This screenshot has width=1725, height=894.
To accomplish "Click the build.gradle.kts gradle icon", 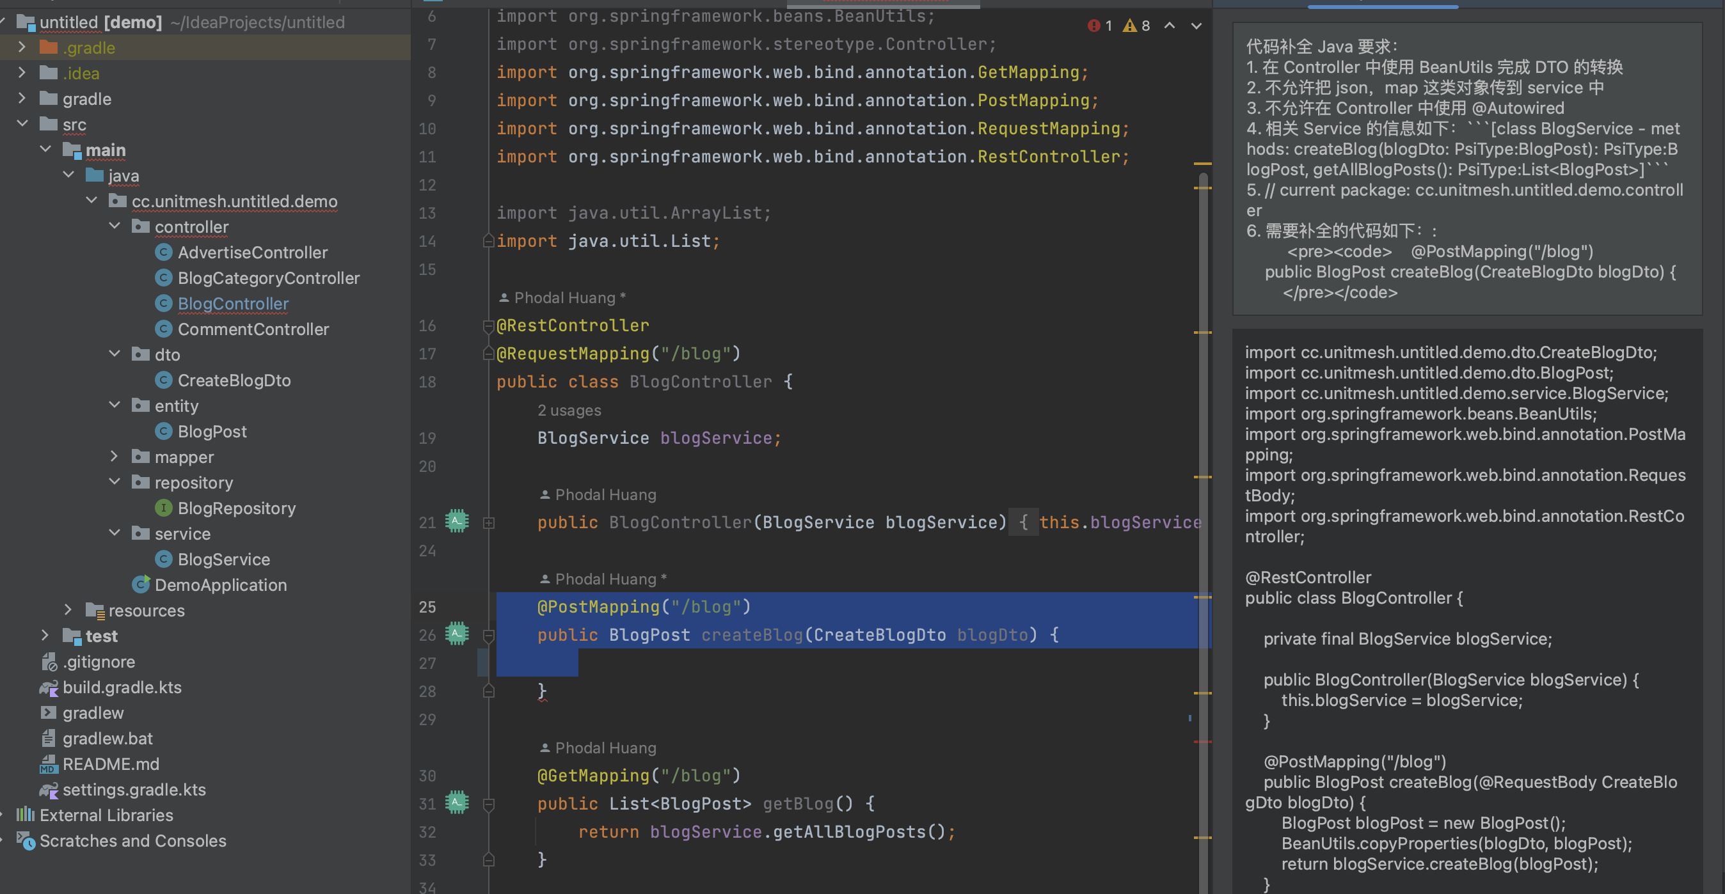I will [x=49, y=687].
